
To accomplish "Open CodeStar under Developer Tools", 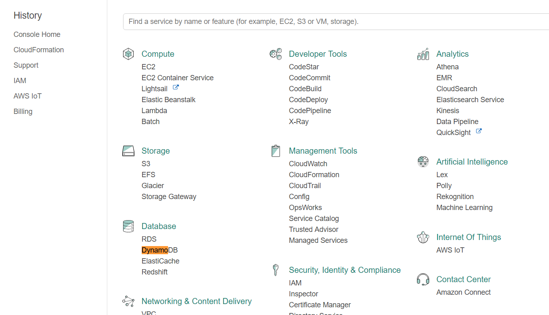I will click(304, 67).
